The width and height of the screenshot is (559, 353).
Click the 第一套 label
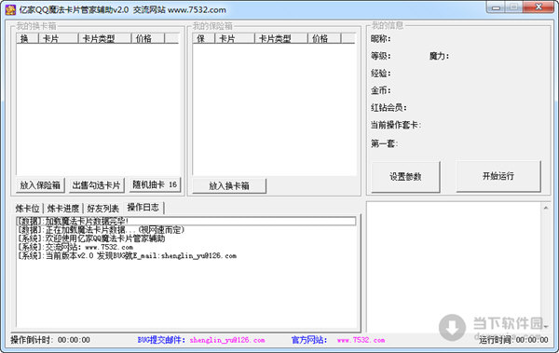(x=384, y=143)
